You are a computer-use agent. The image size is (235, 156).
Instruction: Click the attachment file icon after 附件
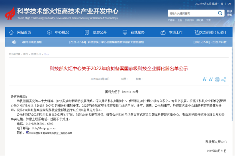point(27,133)
